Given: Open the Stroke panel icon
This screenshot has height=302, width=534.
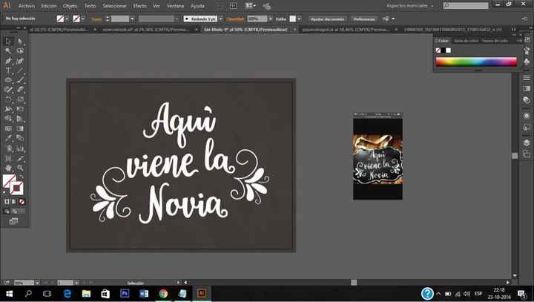Looking at the screenshot, I should click(x=527, y=78).
